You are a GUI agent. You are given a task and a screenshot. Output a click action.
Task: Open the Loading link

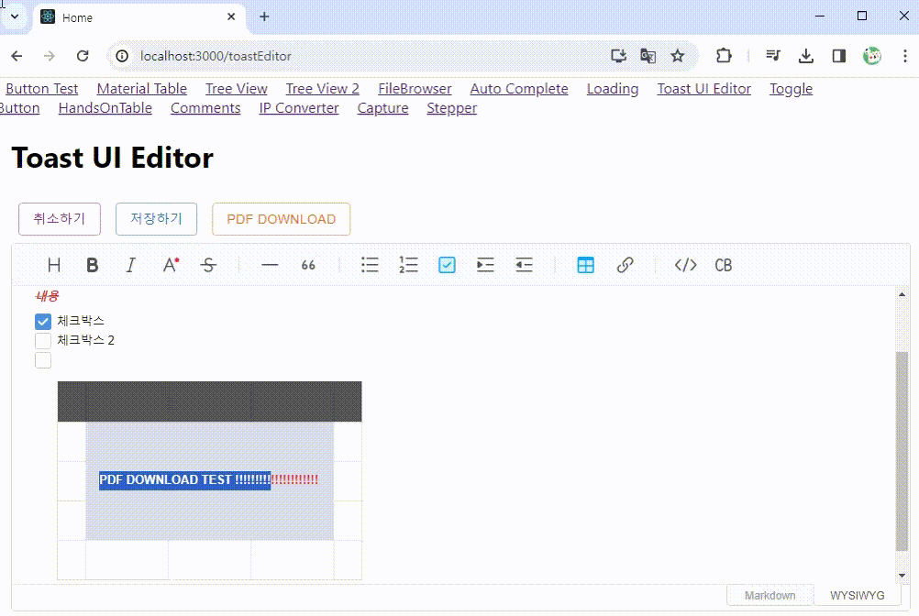(x=613, y=89)
